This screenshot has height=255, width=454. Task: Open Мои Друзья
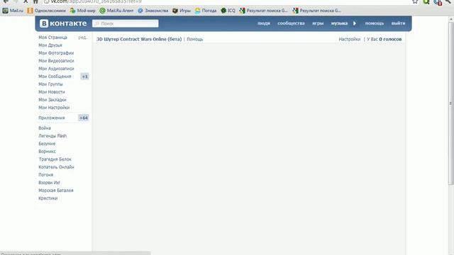tap(50, 45)
